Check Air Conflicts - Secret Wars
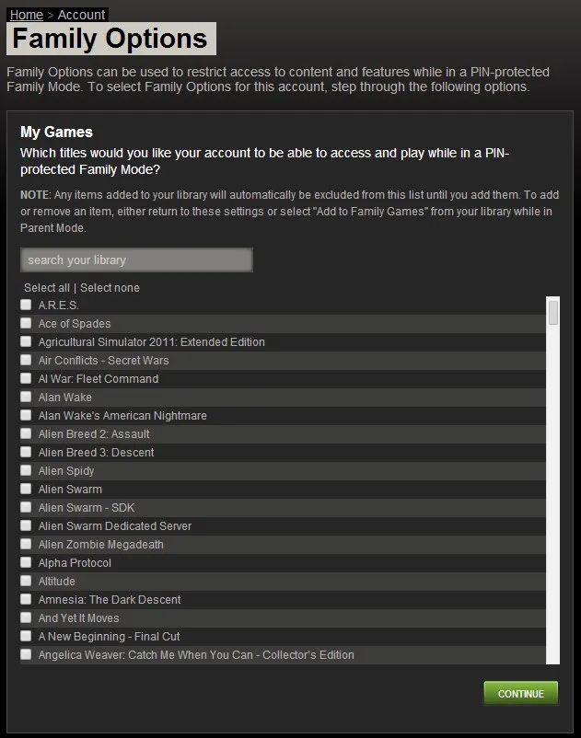Screen dimensions: 581x738 click(26, 360)
